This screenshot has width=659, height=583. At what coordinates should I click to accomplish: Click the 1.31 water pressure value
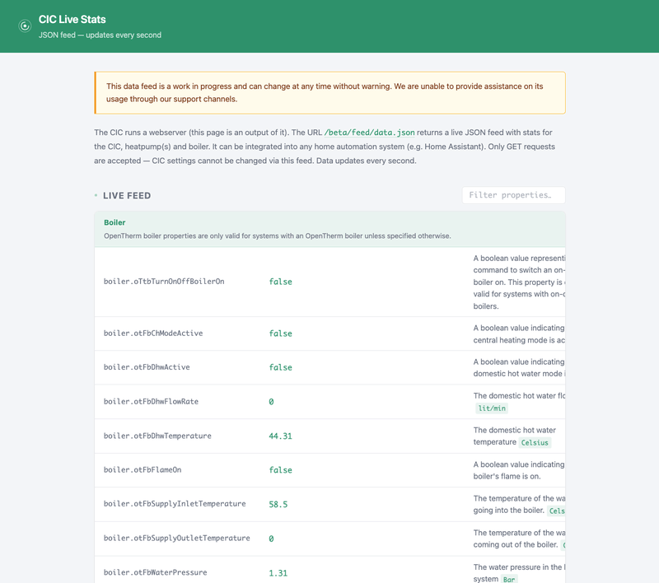(x=278, y=573)
